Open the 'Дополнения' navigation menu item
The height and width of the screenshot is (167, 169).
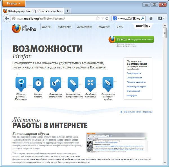click(x=84, y=27)
